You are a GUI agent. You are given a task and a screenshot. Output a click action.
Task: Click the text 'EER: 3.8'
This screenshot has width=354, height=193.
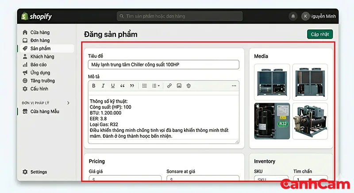click(x=98, y=119)
